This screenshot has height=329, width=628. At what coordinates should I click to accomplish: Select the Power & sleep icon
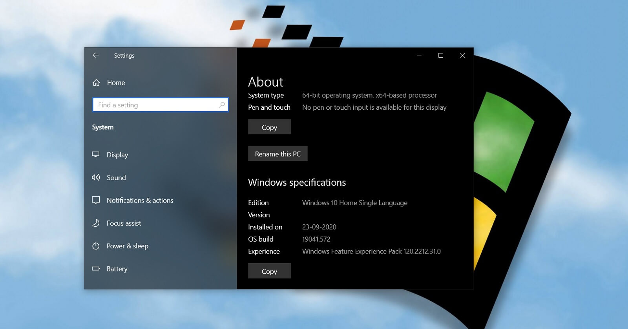click(x=96, y=246)
